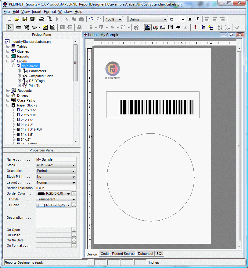248x268 pixels.
Task: Click the Border Thickness field
Action: pos(56,188)
